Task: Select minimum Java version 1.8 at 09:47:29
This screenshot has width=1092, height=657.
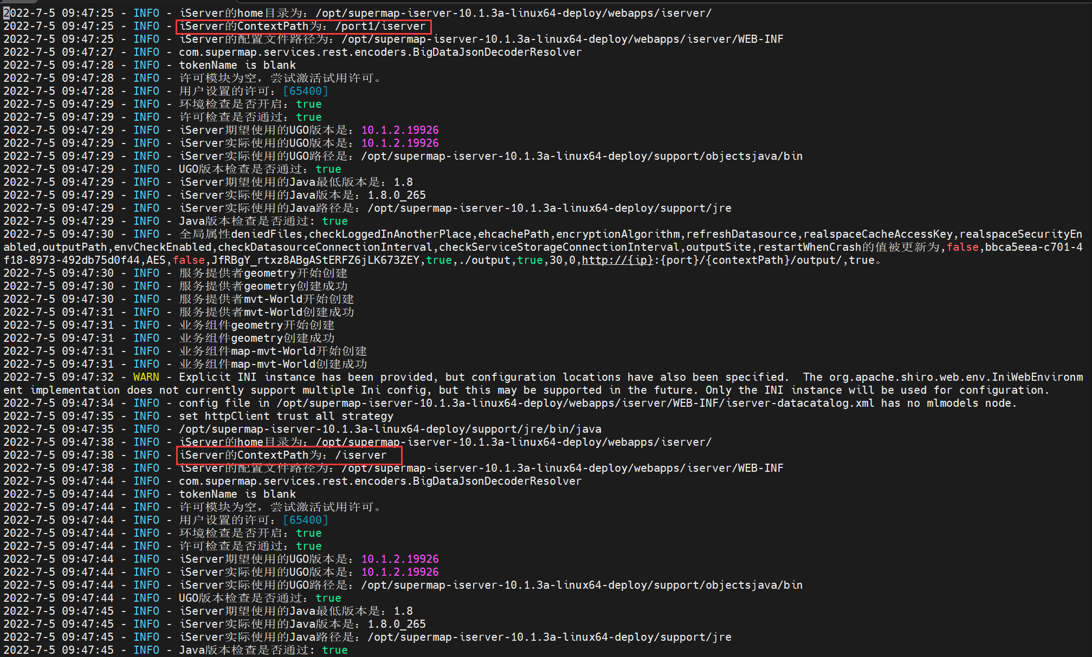Action: coord(403,182)
